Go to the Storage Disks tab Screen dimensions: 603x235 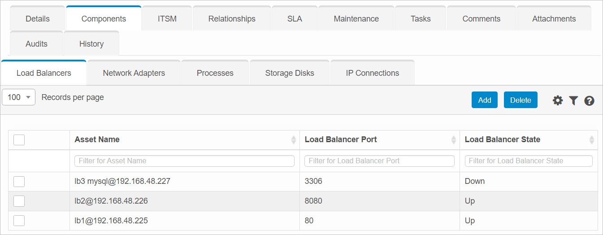pos(290,73)
